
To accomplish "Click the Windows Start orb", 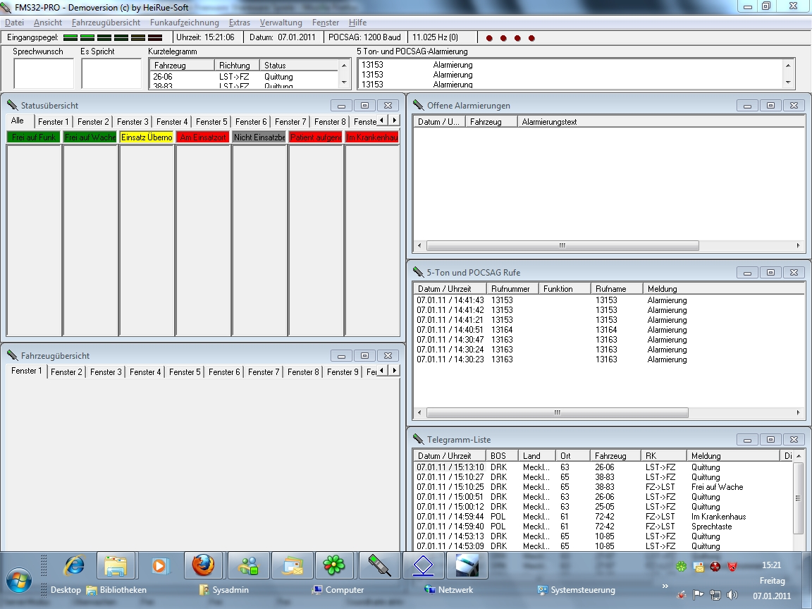I will pyautogui.click(x=19, y=580).
